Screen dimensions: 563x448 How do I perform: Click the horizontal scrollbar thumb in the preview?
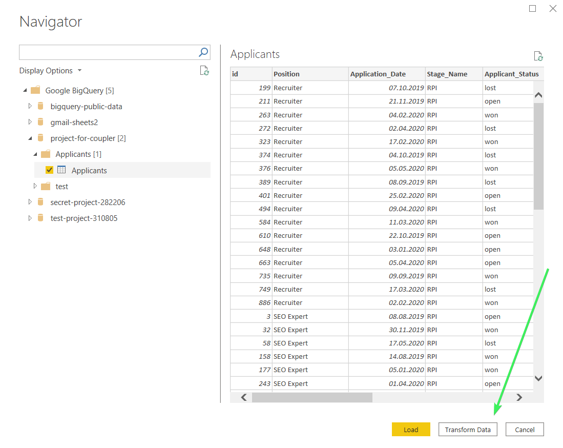312,397
